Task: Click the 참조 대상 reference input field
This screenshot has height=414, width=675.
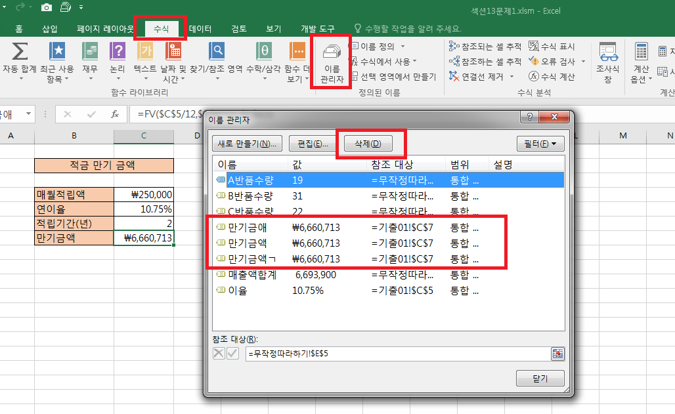Action: (x=397, y=354)
